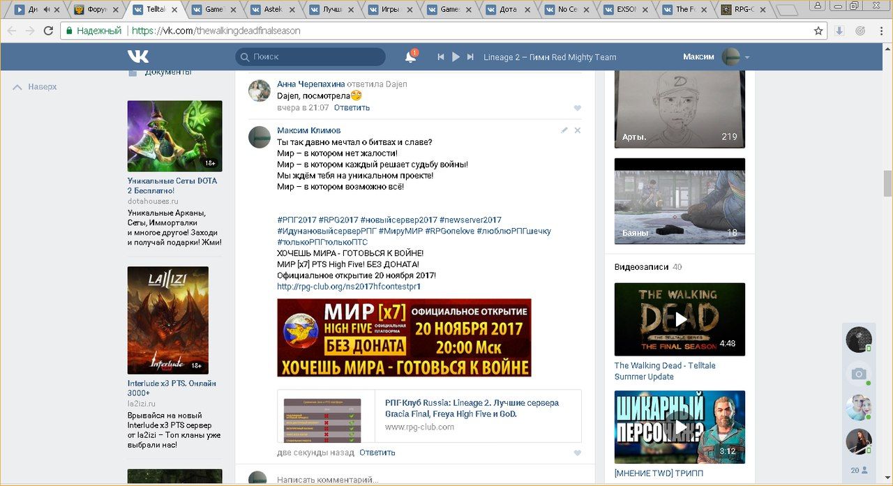Screen dimensions: 893x486
Task: Bookmark this page with the star icon
Action: pos(818,31)
